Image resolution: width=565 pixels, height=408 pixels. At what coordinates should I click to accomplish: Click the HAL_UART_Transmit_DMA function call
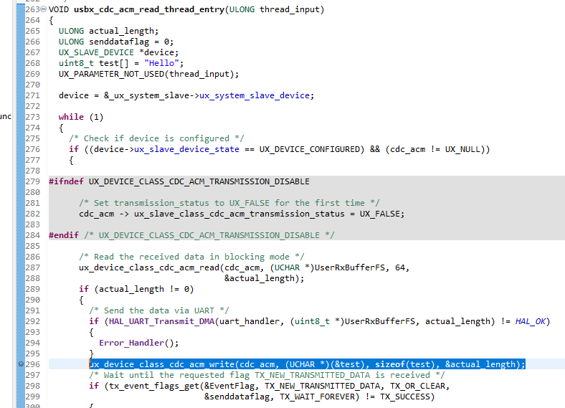(161, 321)
